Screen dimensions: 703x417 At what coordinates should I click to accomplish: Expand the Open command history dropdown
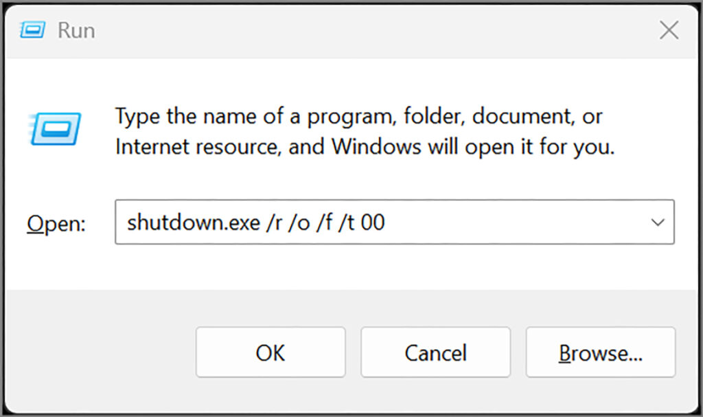pyautogui.click(x=657, y=222)
